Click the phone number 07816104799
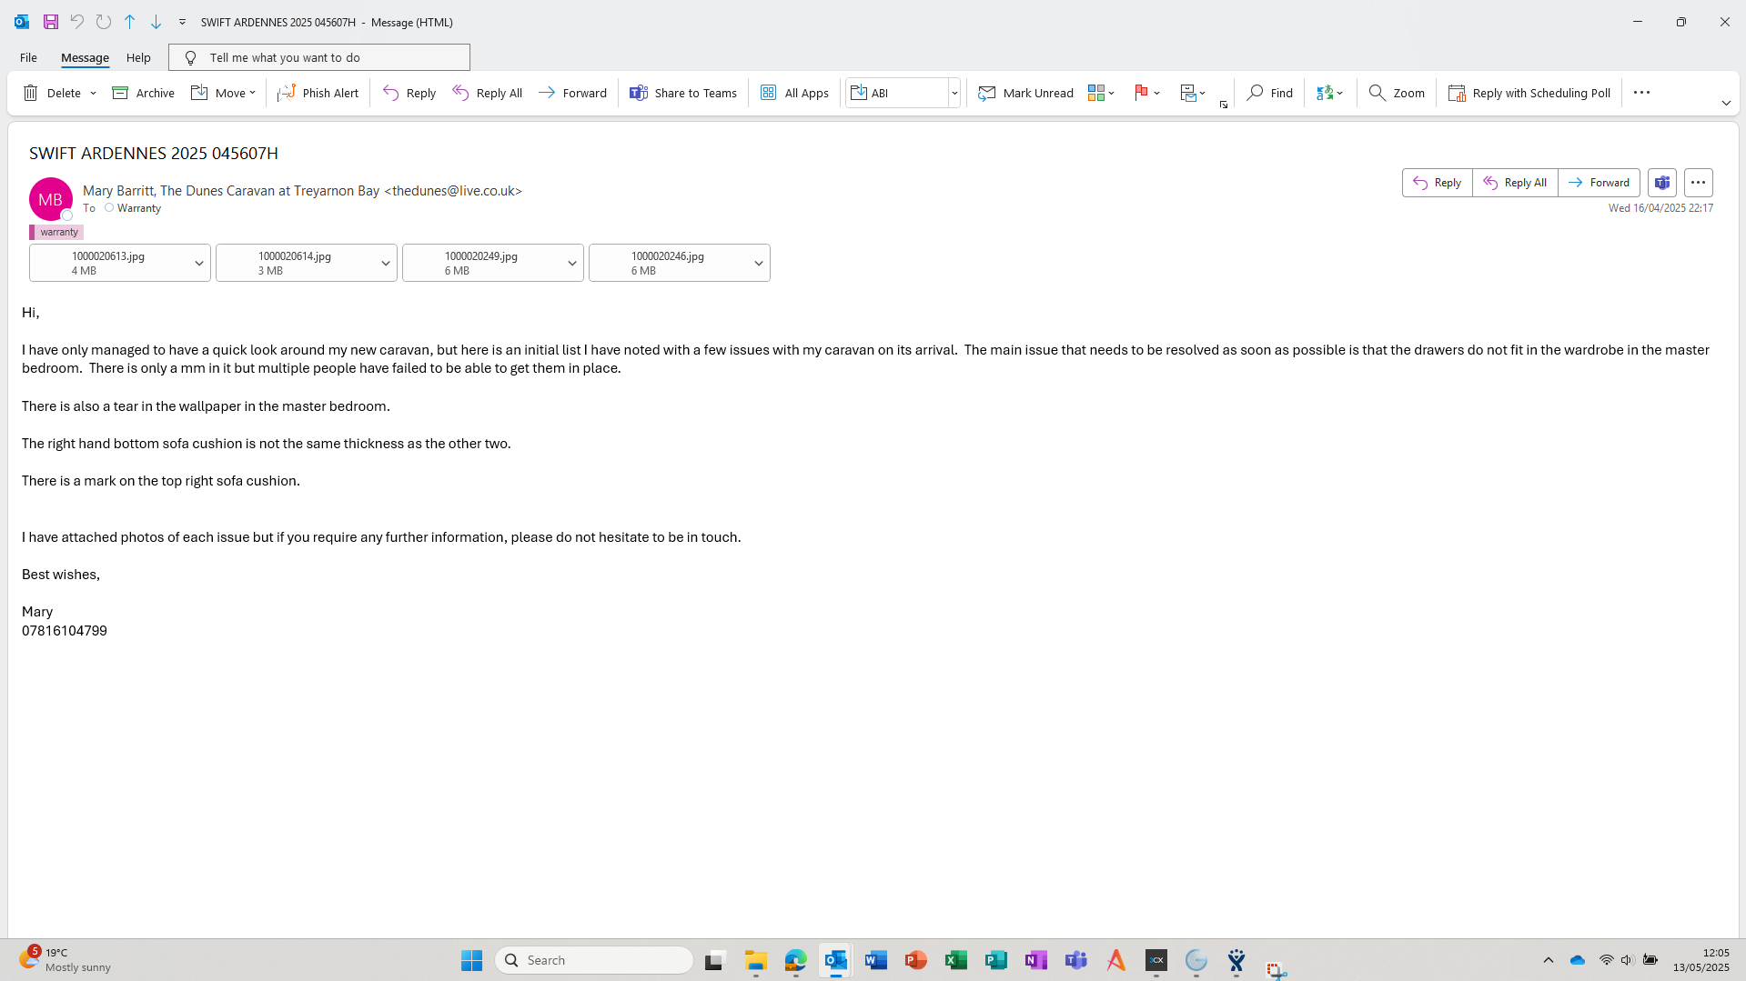This screenshot has width=1746, height=981. (65, 631)
